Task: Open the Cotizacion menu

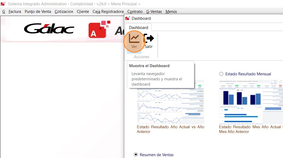Action: click(64, 12)
